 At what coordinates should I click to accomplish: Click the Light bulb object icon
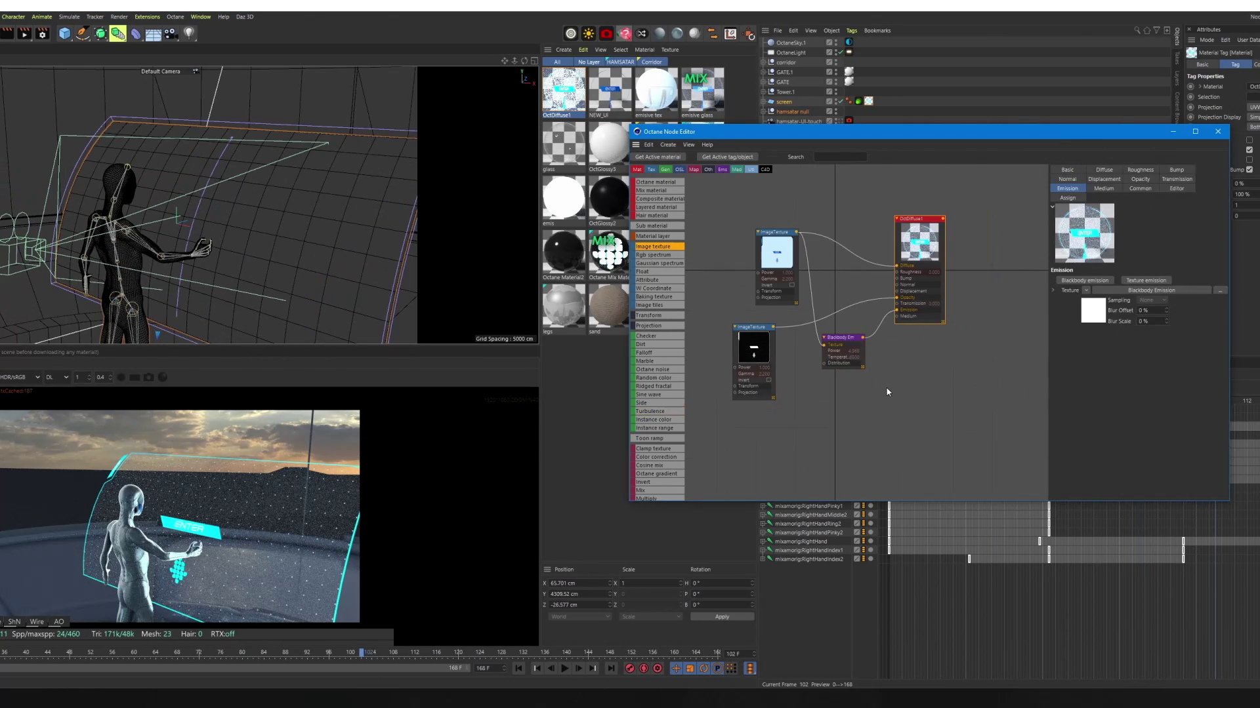coord(189,33)
